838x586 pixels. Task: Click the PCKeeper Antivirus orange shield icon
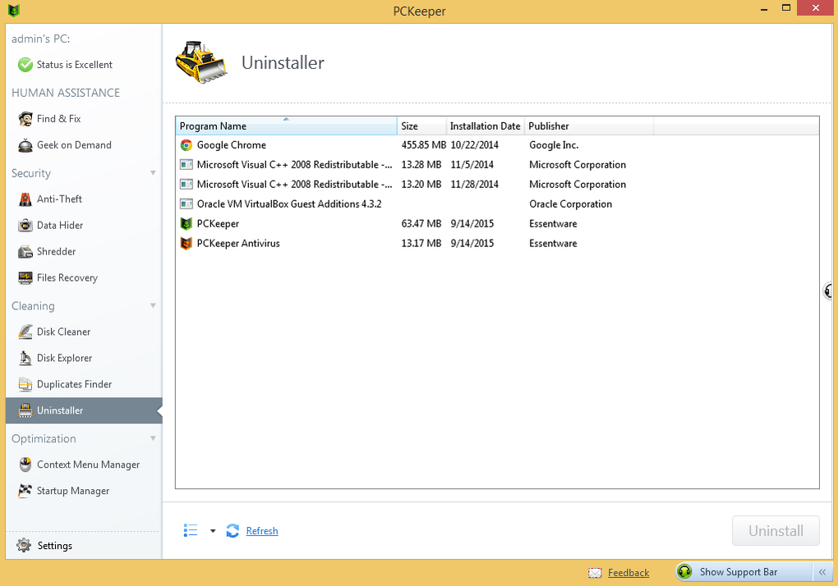(x=186, y=244)
